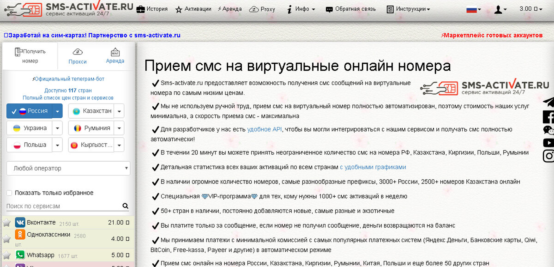
Task: Click the speech bubble icon beside Обратная связь
Action: [x=329, y=9]
